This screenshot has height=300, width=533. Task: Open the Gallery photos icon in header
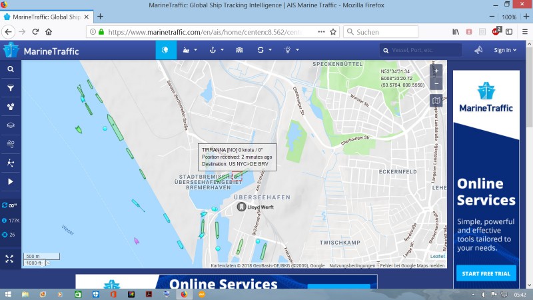pyautogui.click(x=239, y=50)
